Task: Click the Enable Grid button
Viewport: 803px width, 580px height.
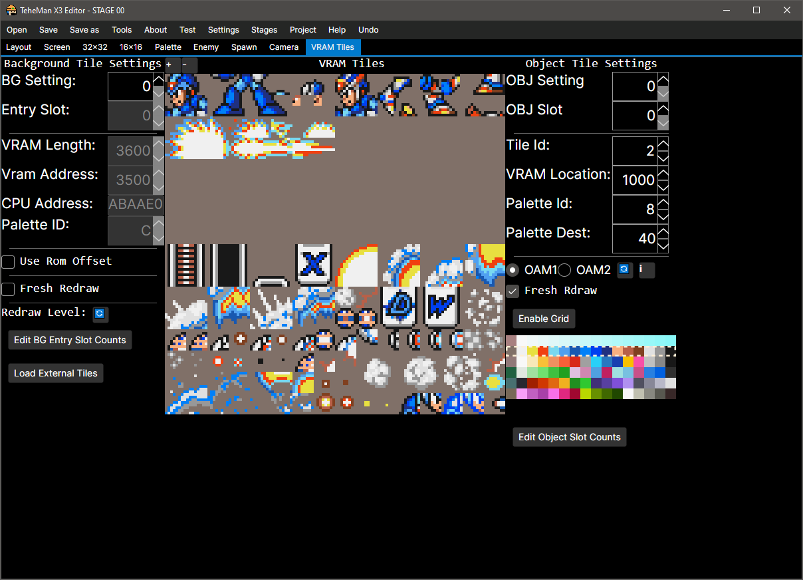Action: point(543,319)
